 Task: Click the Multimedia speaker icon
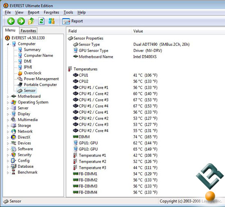click(13, 119)
